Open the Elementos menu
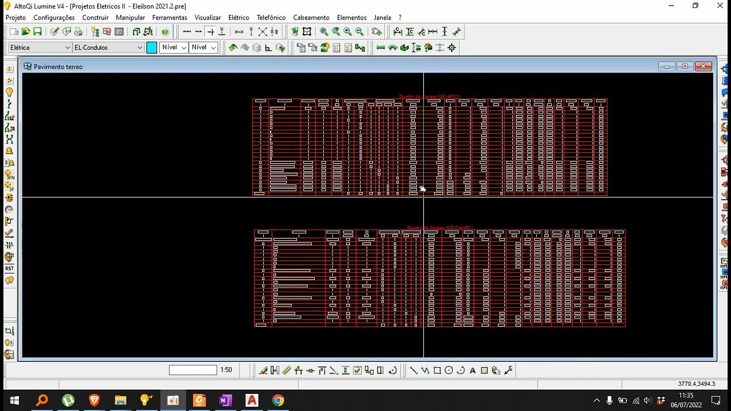 (x=352, y=18)
